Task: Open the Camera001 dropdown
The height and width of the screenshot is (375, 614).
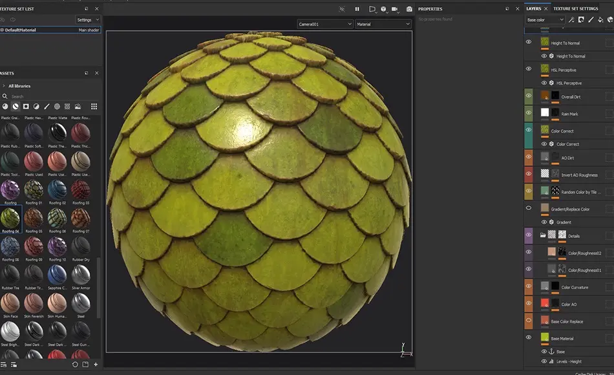Action: click(x=324, y=25)
